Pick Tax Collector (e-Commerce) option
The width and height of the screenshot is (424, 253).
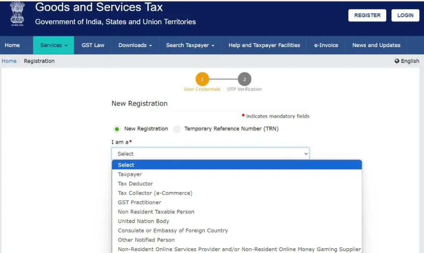[x=237, y=193]
